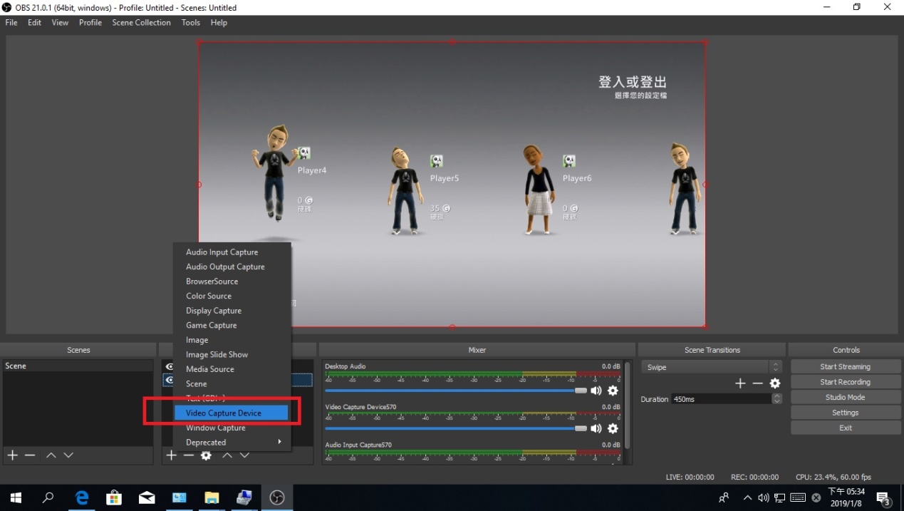
Task: Click the OBS Studio taskbar icon
Action: click(x=277, y=497)
